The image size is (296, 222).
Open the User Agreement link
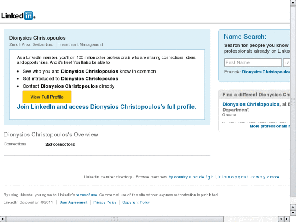73,202
